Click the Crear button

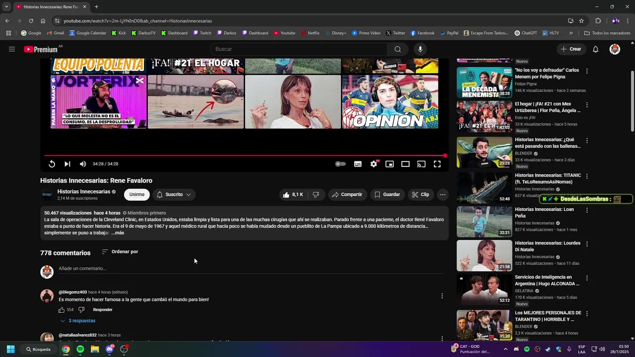pos(571,49)
